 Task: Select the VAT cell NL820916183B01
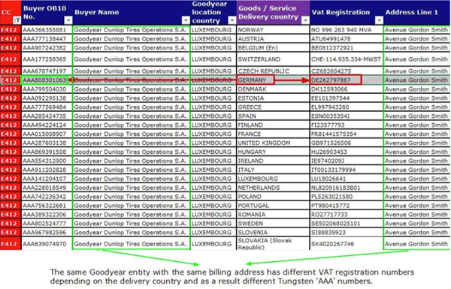point(347,188)
